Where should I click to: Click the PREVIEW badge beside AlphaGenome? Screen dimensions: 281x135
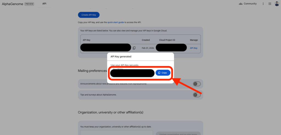point(29,4)
